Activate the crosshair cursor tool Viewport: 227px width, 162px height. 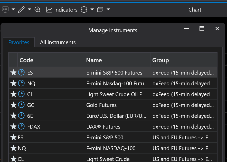point(84,10)
